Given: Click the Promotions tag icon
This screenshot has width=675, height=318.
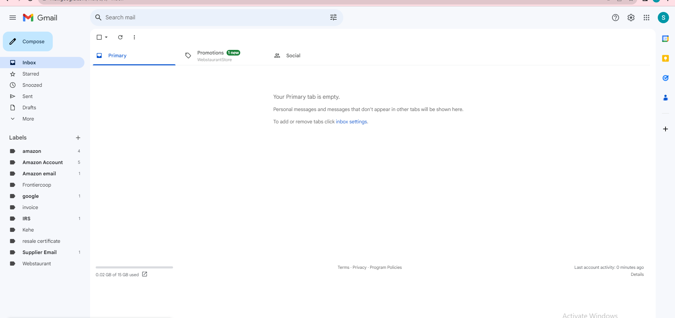Looking at the screenshot, I should coord(188,56).
